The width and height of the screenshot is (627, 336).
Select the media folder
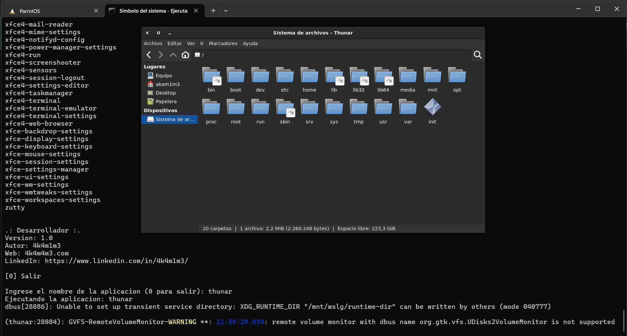pyautogui.click(x=408, y=80)
